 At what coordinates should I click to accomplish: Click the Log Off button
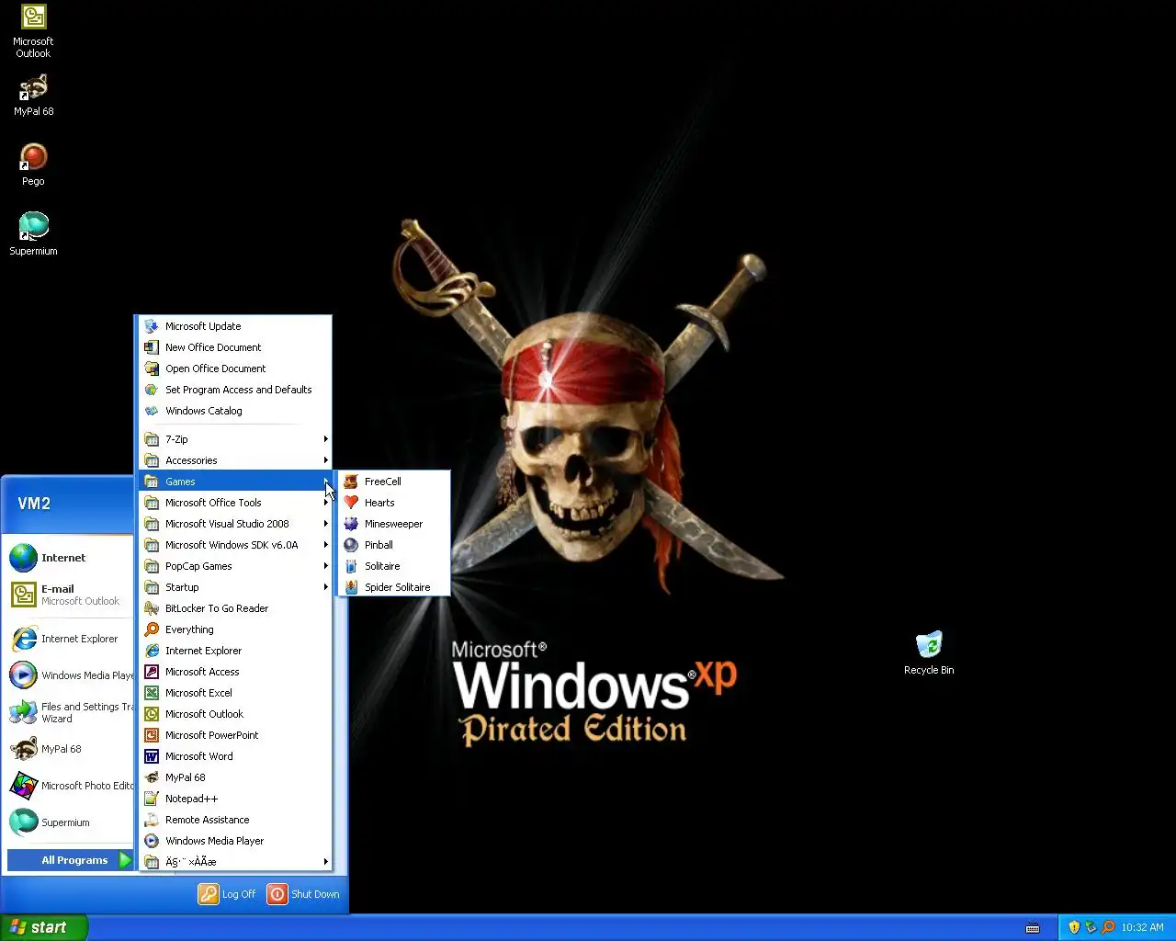click(x=228, y=894)
